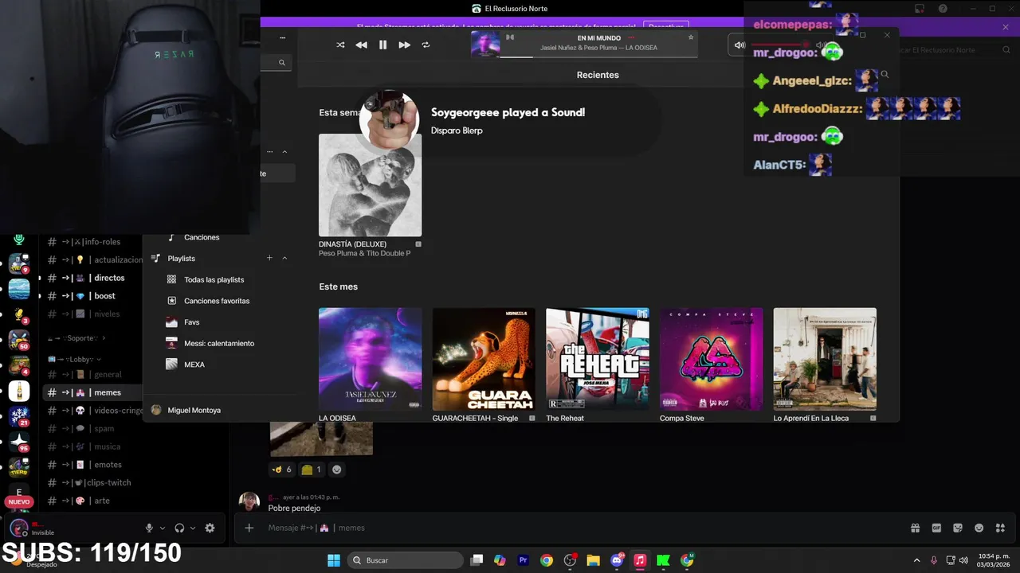The image size is (1020, 573).
Task: Open the GUARACHEETAH single cover
Action: point(484,359)
